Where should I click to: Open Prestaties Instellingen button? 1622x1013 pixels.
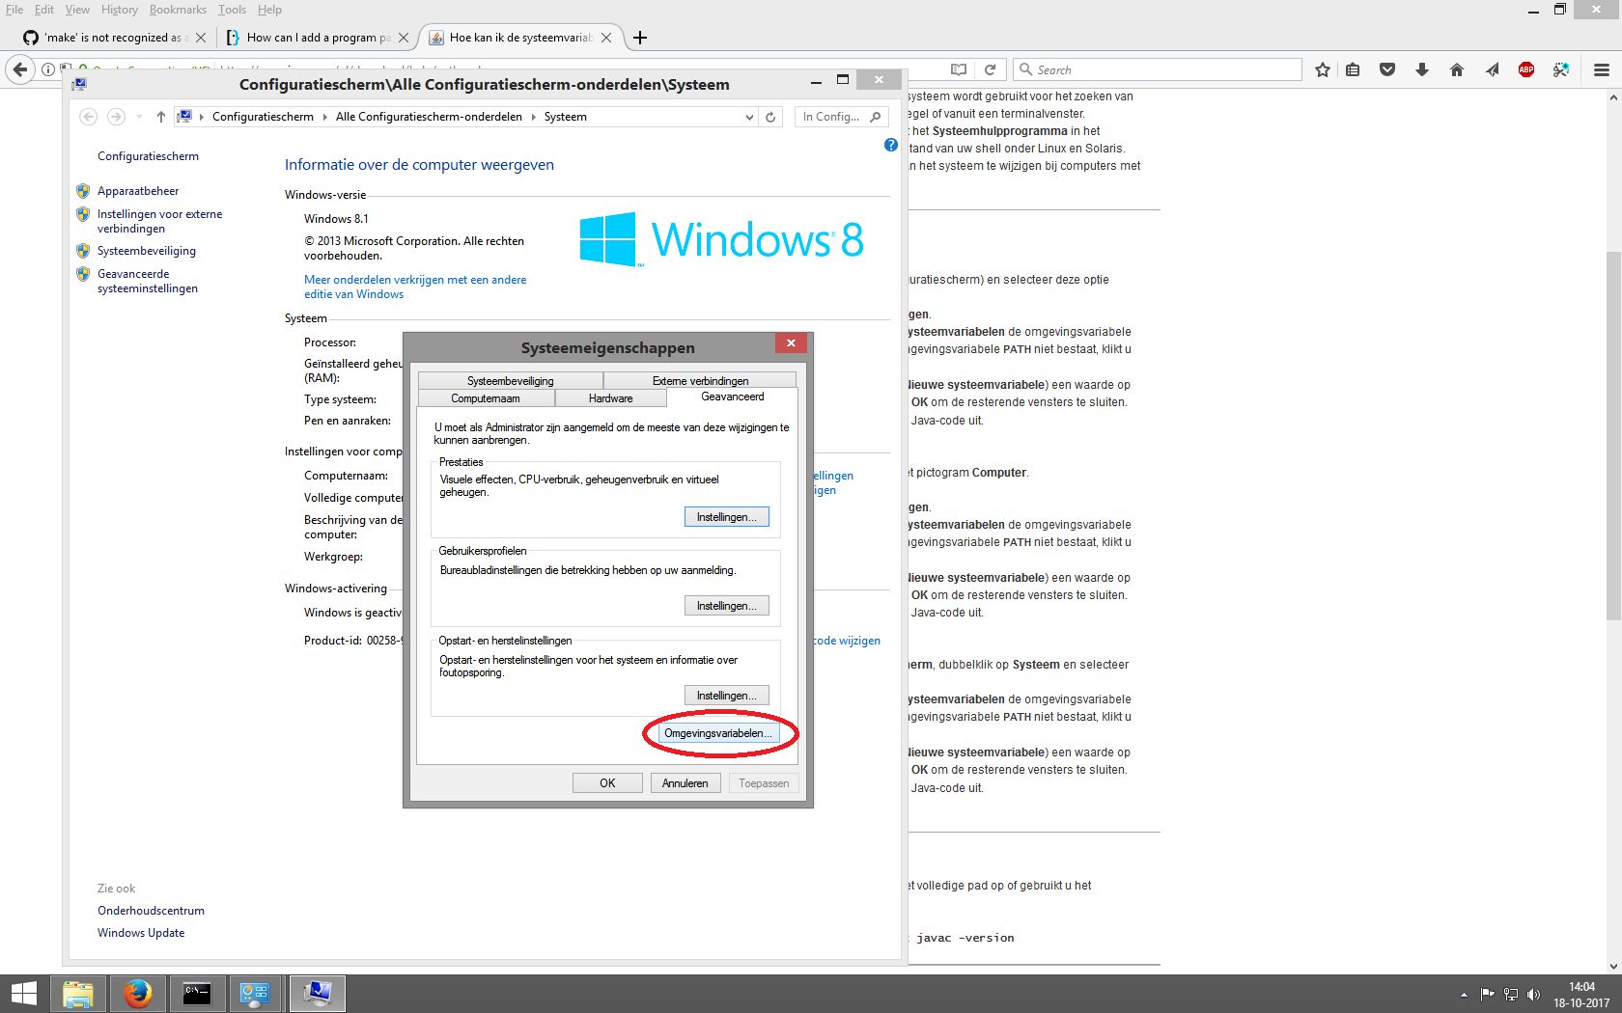tap(727, 517)
